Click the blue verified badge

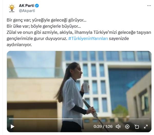37,6
